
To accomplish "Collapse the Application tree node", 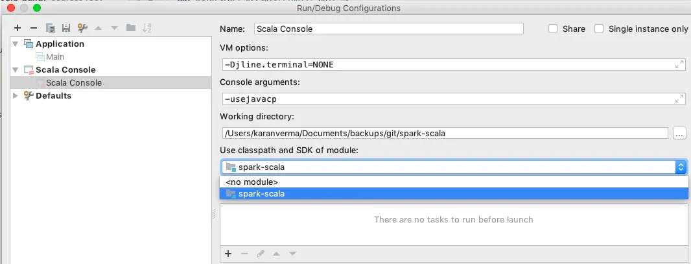I will 15,44.
